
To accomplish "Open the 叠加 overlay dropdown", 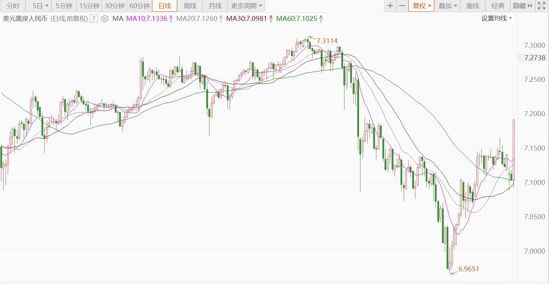I will click(x=447, y=6).
